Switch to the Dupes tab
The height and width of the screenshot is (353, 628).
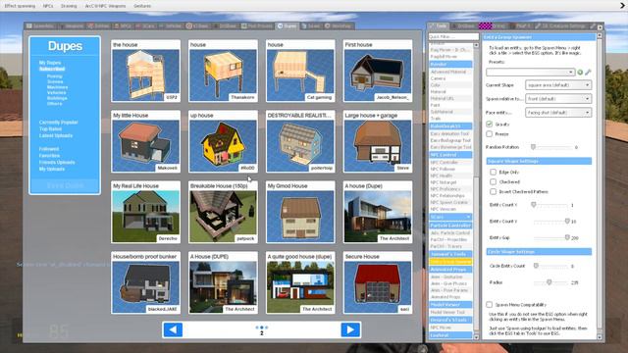coord(288,26)
